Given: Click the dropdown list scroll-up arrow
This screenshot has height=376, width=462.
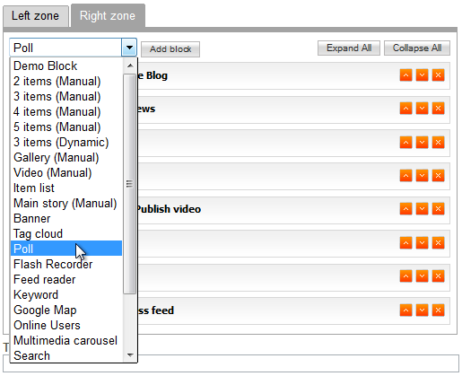Looking at the screenshot, I should pyautogui.click(x=130, y=66).
